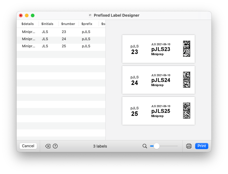Adjust the label preview zoom slider

pos(156,146)
